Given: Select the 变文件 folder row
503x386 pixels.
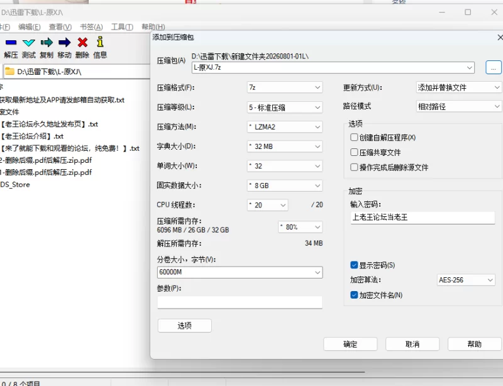Looking at the screenshot, I should 9,112.
